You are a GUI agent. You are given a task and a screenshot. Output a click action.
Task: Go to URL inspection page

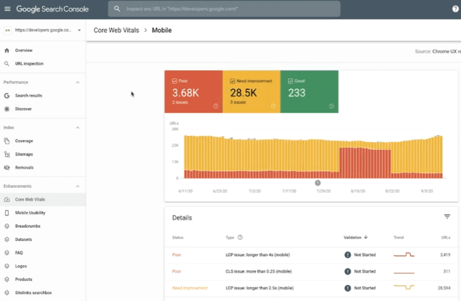coord(29,64)
